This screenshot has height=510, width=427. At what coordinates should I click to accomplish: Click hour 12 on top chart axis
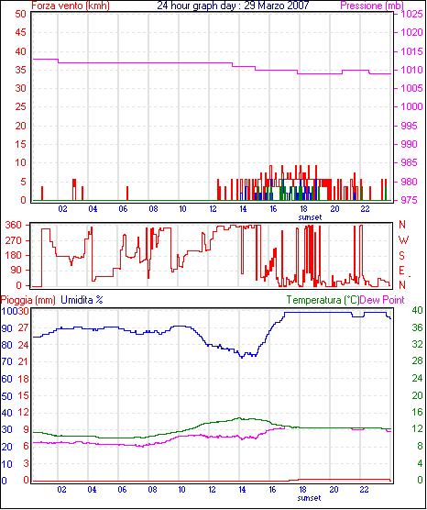tap(213, 209)
